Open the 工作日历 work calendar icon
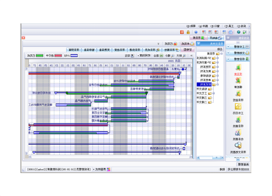The image size is (272, 196). coord(239,107)
